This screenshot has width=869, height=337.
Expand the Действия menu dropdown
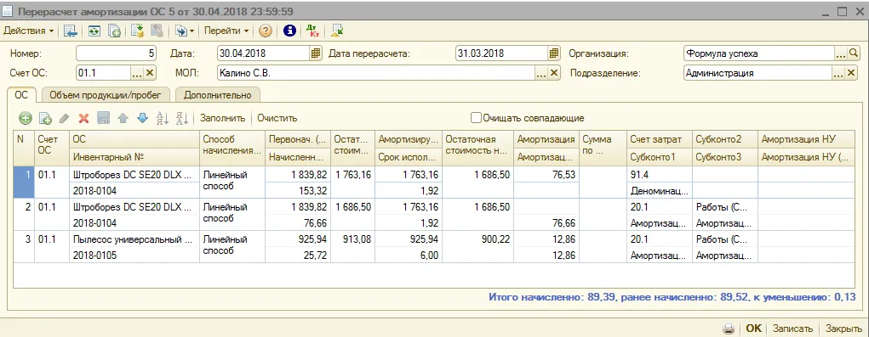(x=30, y=31)
